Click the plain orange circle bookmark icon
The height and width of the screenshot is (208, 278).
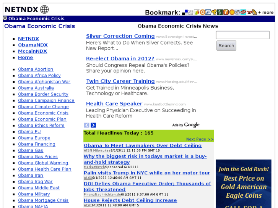[x=232, y=12]
